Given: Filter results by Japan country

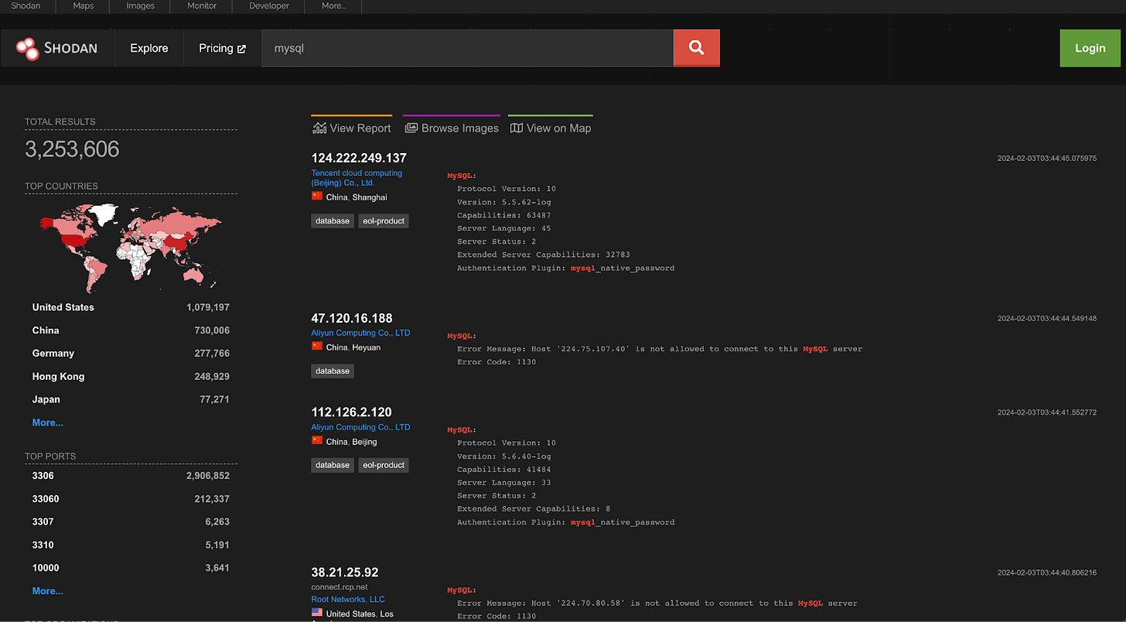Looking at the screenshot, I should (x=46, y=400).
